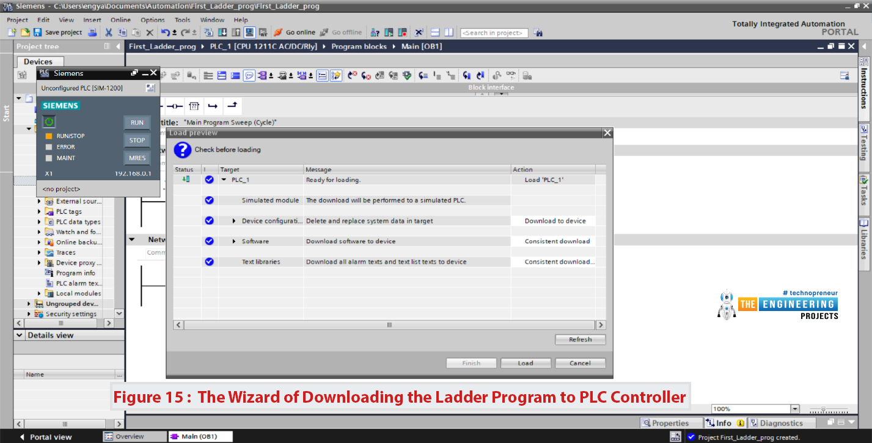
Task: Click the Load preview horizontal scrollbar
Action: pyautogui.click(x=389, y=325)
